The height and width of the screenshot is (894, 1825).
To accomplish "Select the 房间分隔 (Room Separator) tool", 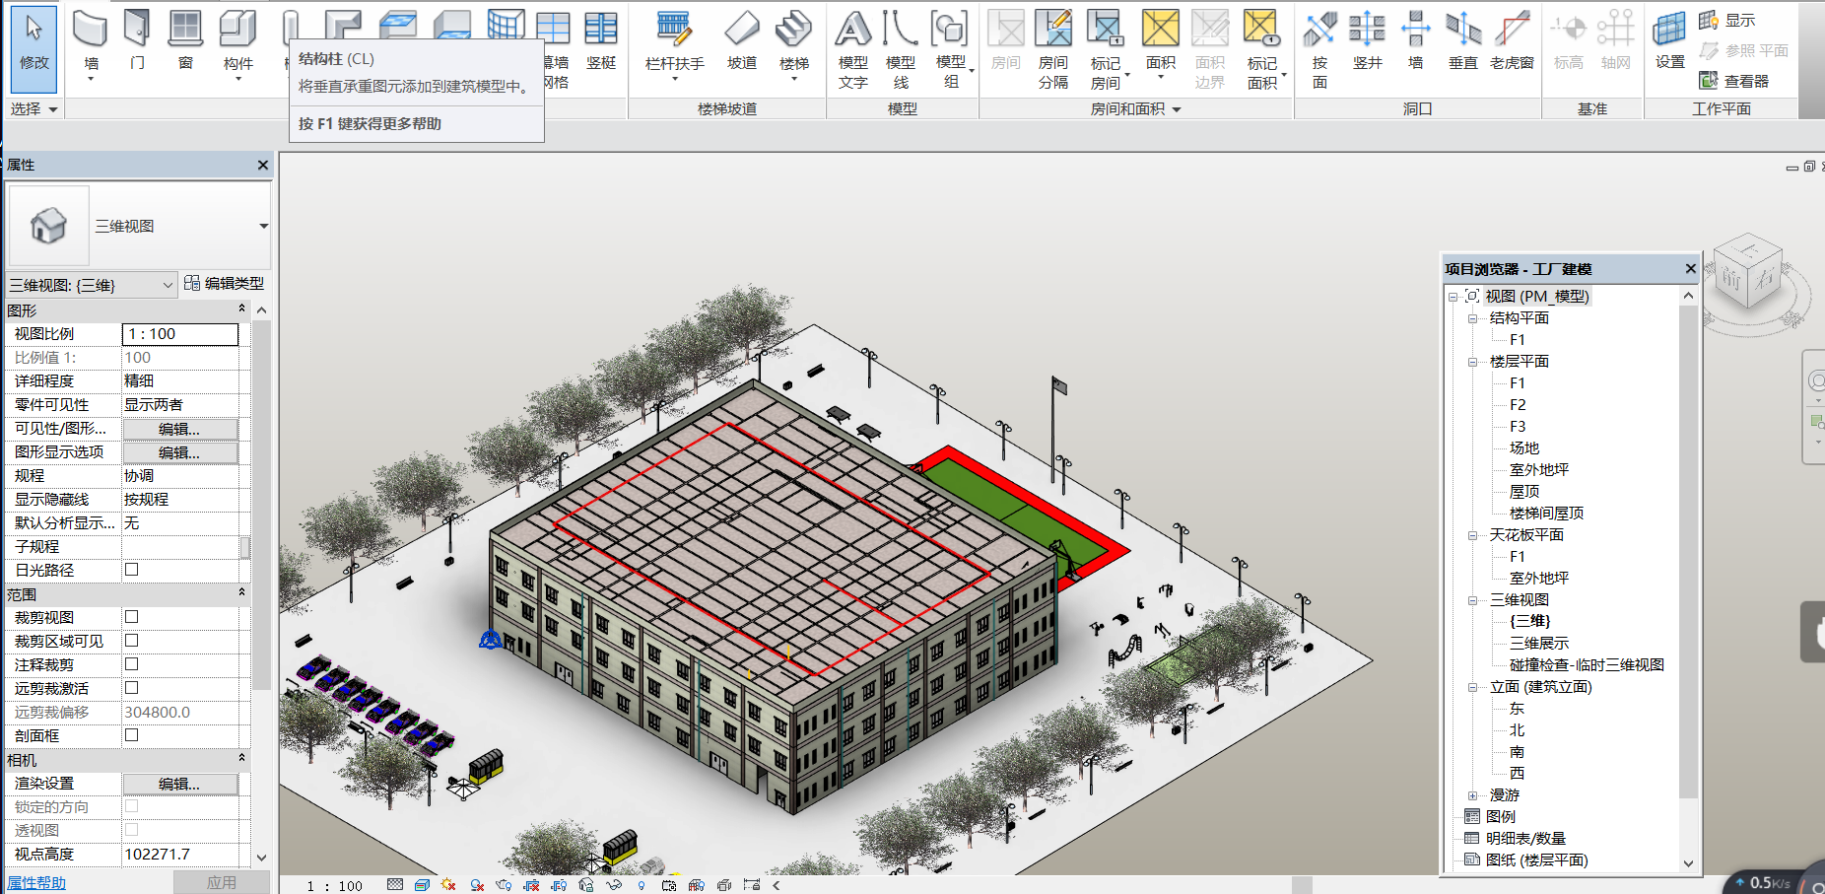I will 1053,49.
